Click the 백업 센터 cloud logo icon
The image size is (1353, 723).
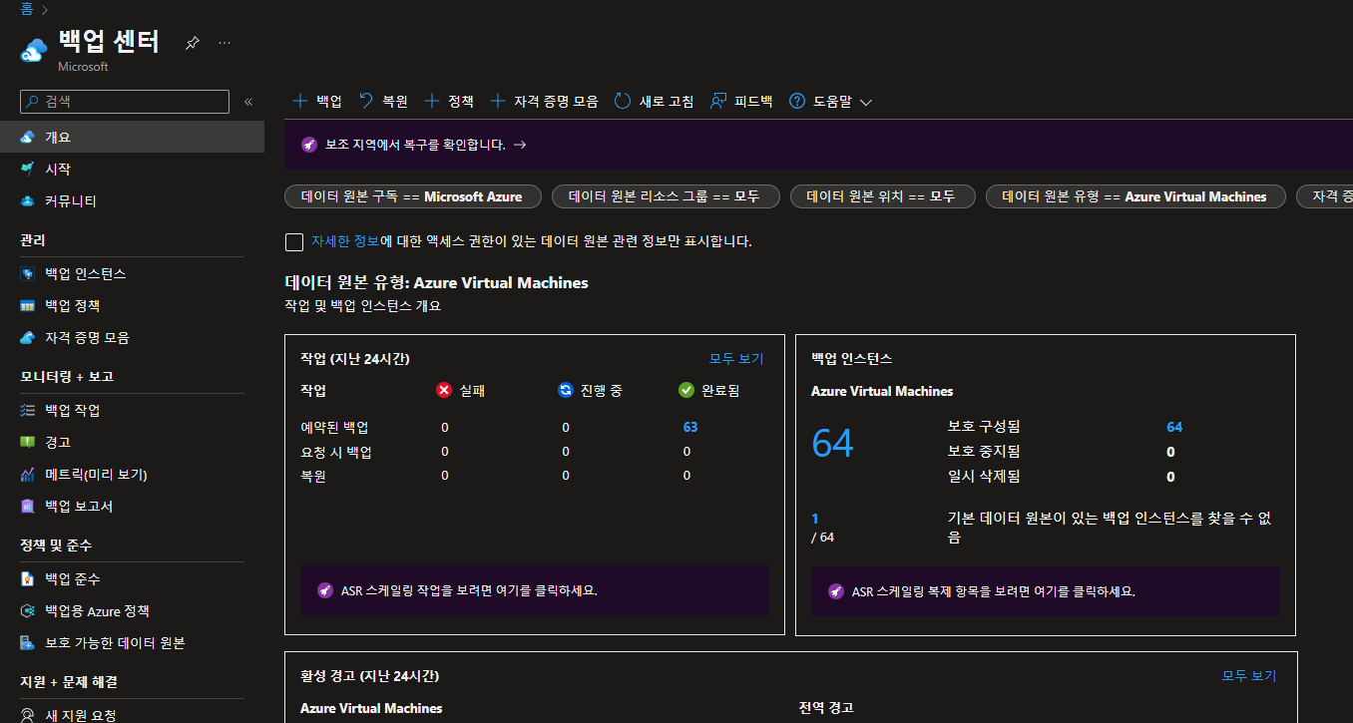pyautogui.click(x=34, y=50)
